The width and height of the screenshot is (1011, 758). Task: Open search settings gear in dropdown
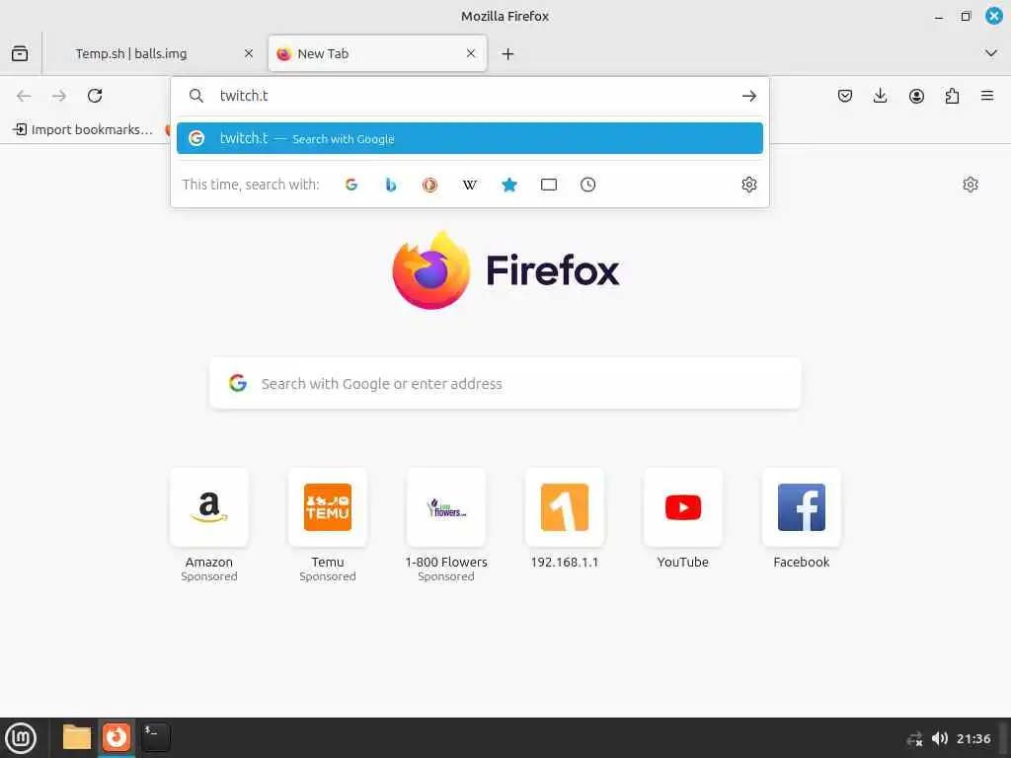pos(749,185)
